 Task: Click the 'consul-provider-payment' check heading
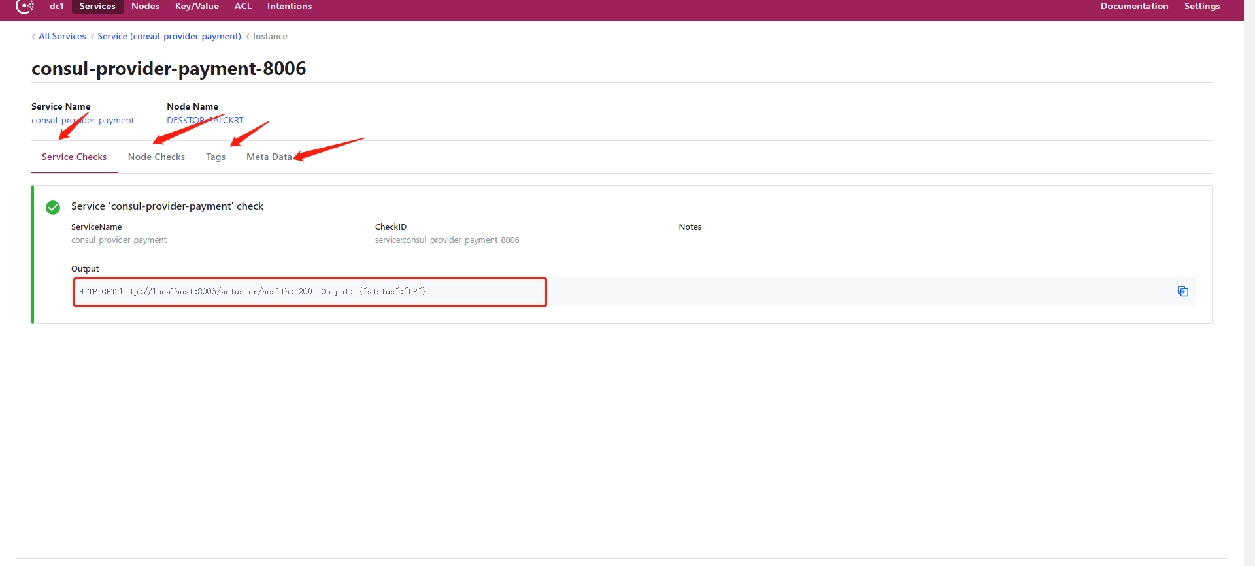click(167, 206)
